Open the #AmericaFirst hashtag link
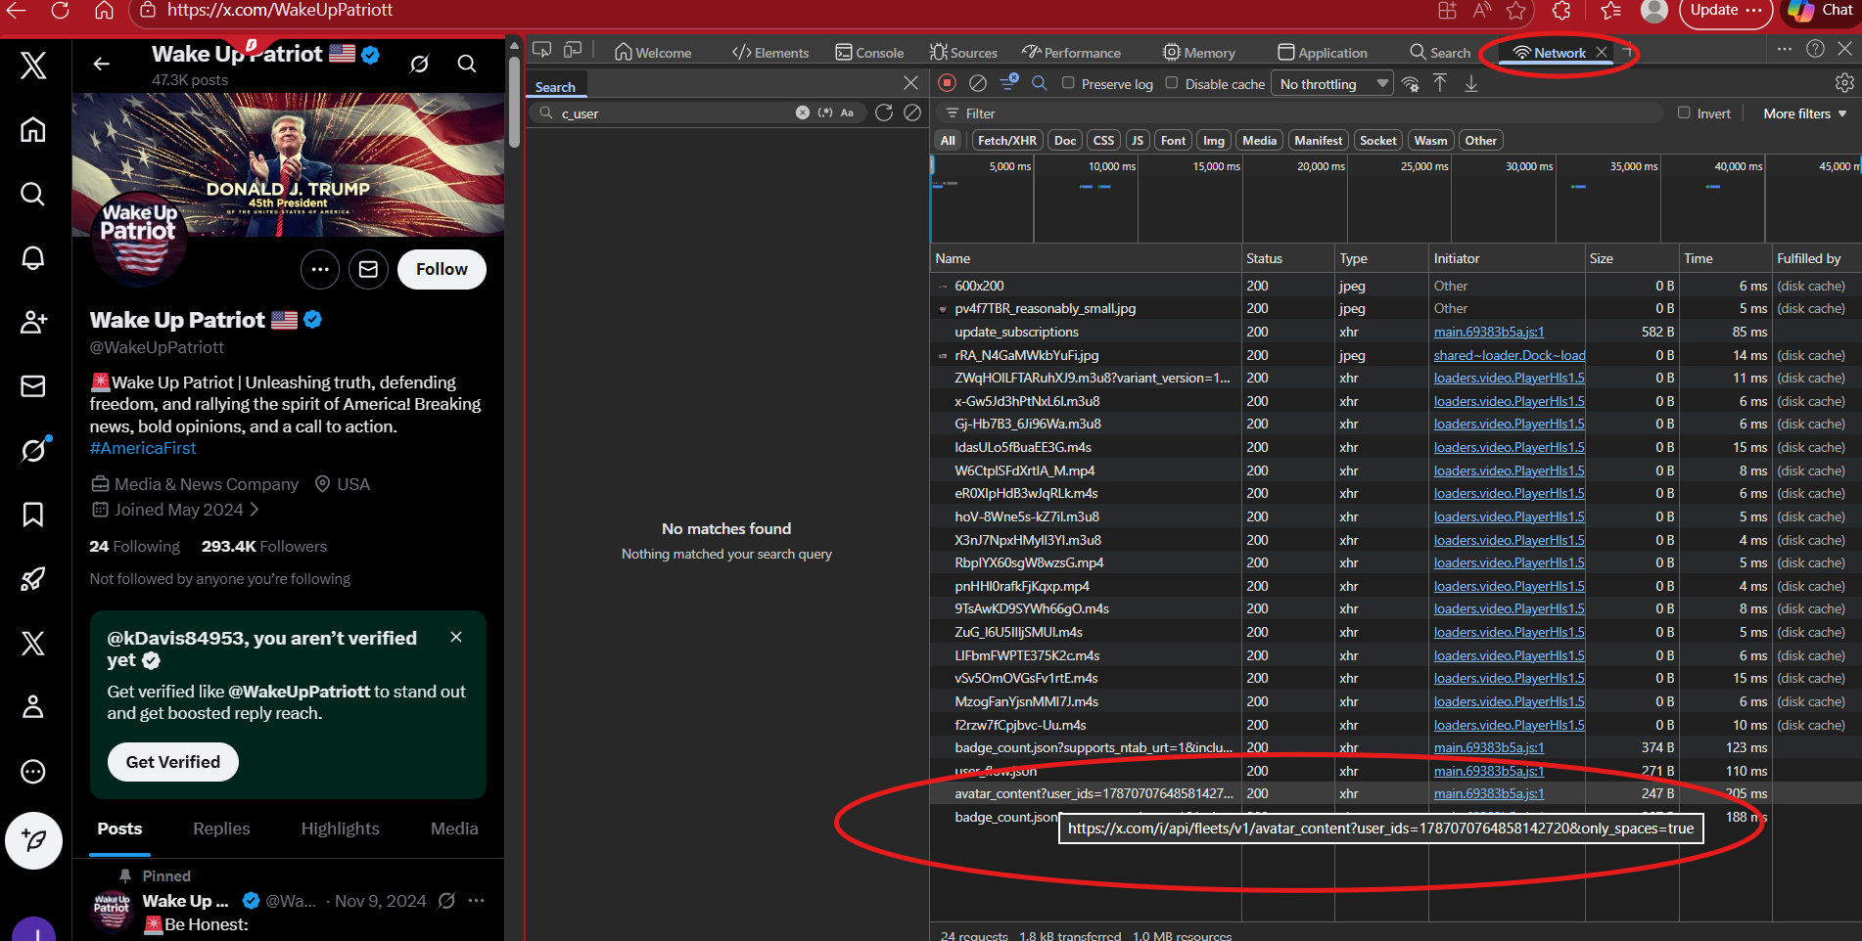The width and height of the screenshot is (1862, 941). [x=143, y=448]
